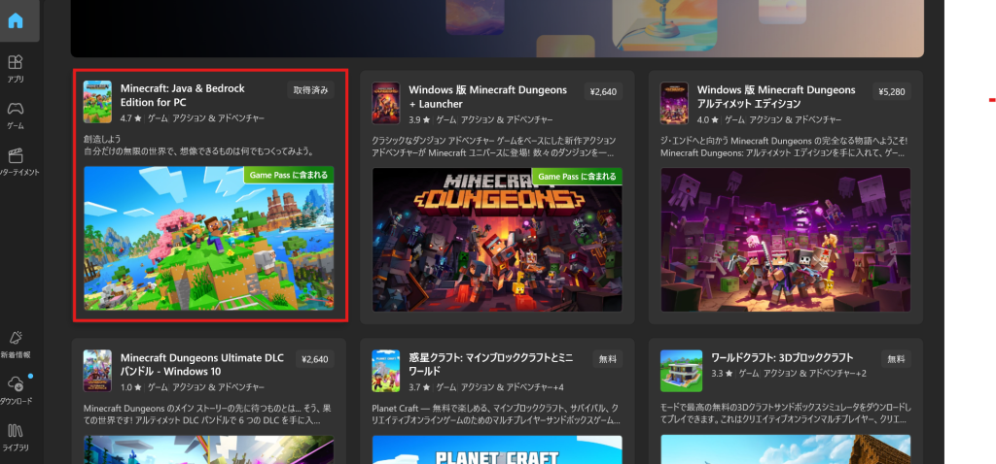Viewport: 996px width, 464px height.
Task: Click the ワールドクラフト app icon
Action: pyautogui.click(x=674, y=370)
